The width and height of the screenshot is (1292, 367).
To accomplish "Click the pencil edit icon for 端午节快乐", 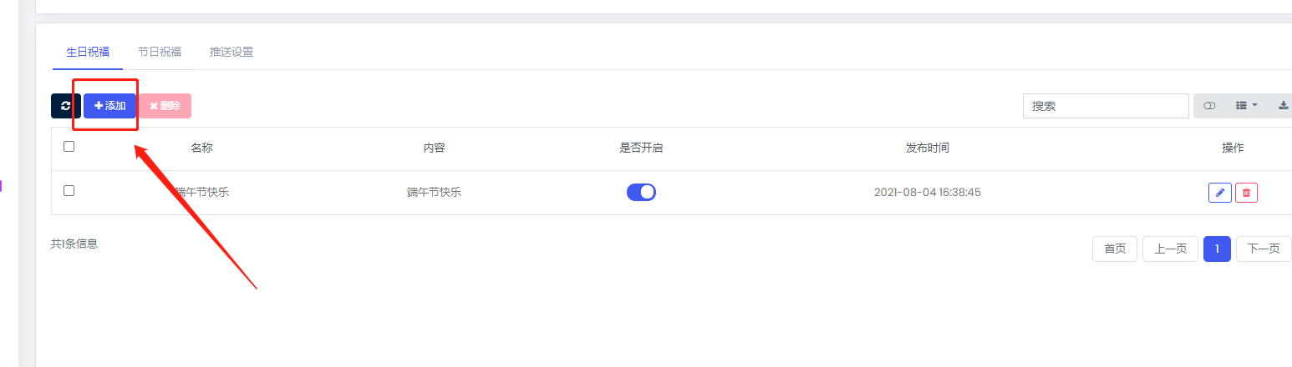I will [x=1220, y=193].
